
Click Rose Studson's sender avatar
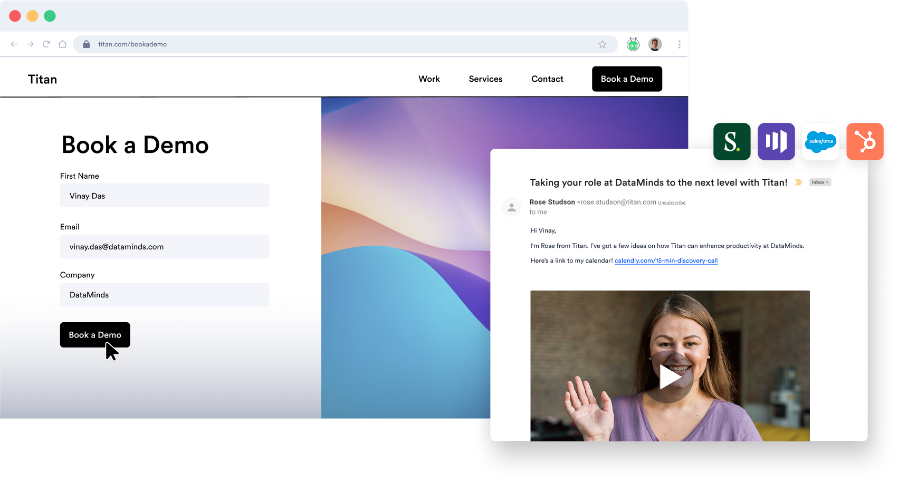click(x=511, y=207)
